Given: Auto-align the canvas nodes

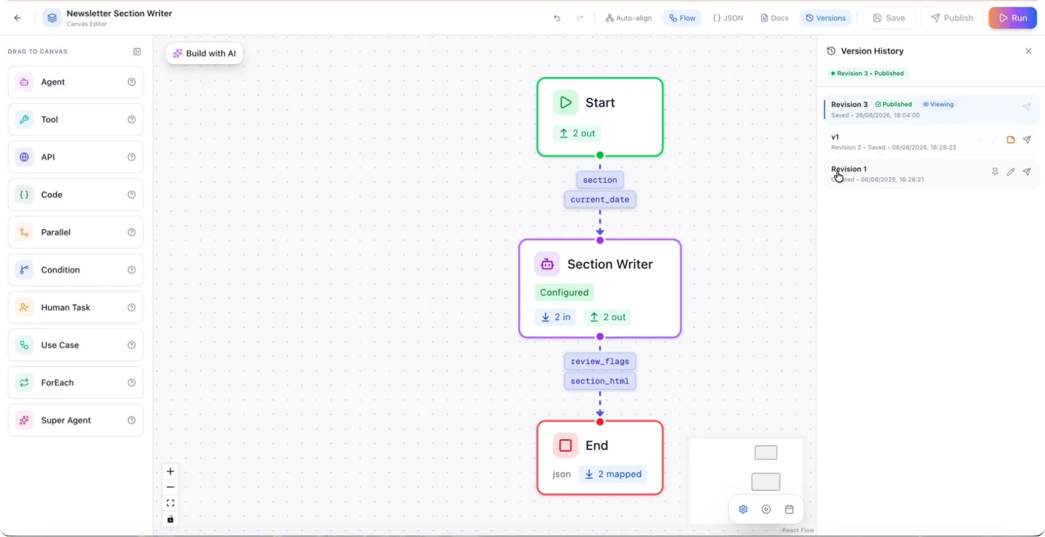Looking at the screenshot, I should click(628, 18).
